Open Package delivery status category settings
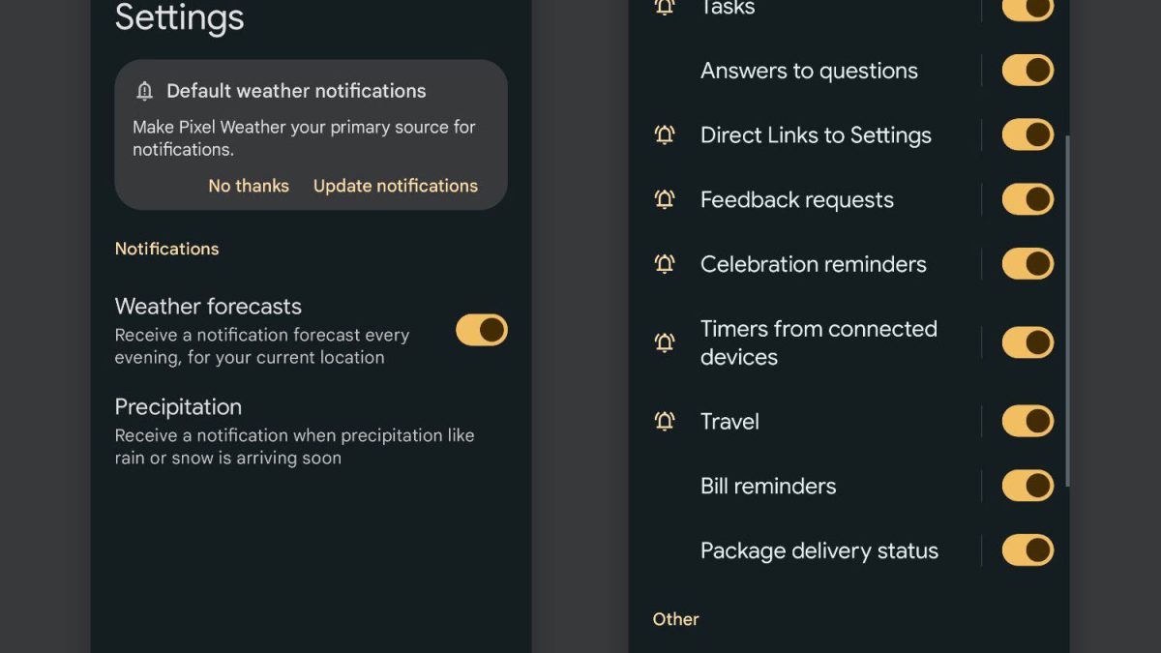Screen dimensions: 1161x653 819,550
